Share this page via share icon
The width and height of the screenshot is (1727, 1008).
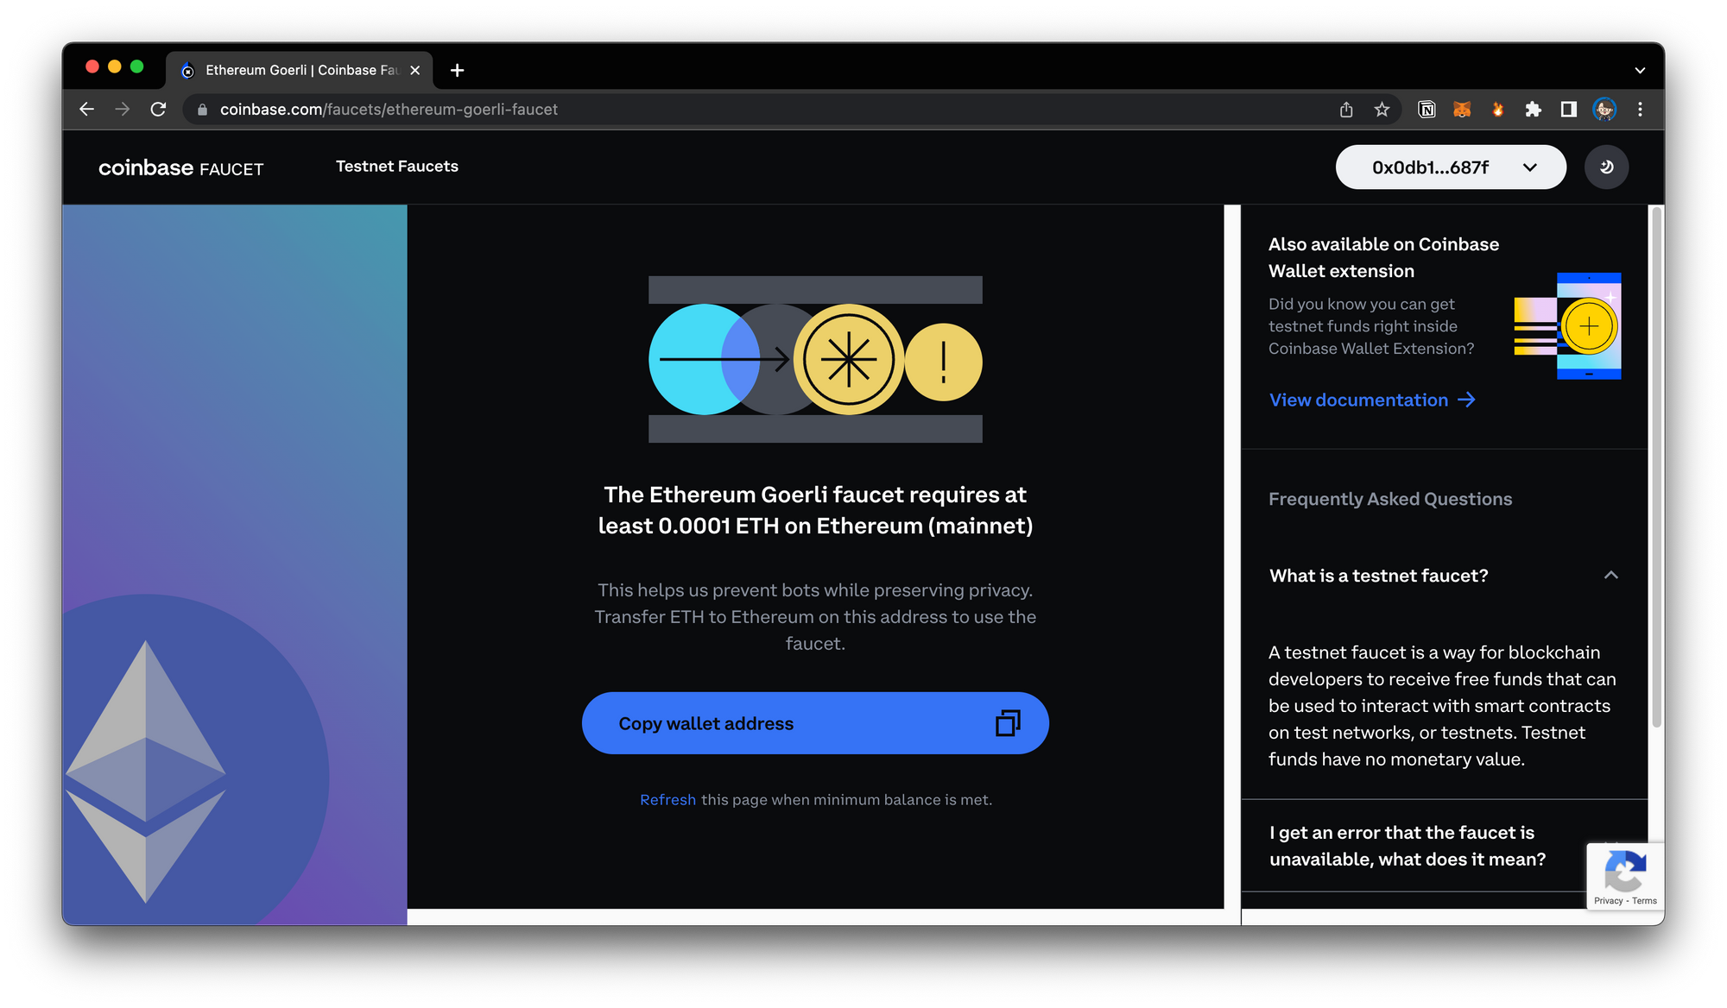coord(1346,110)
